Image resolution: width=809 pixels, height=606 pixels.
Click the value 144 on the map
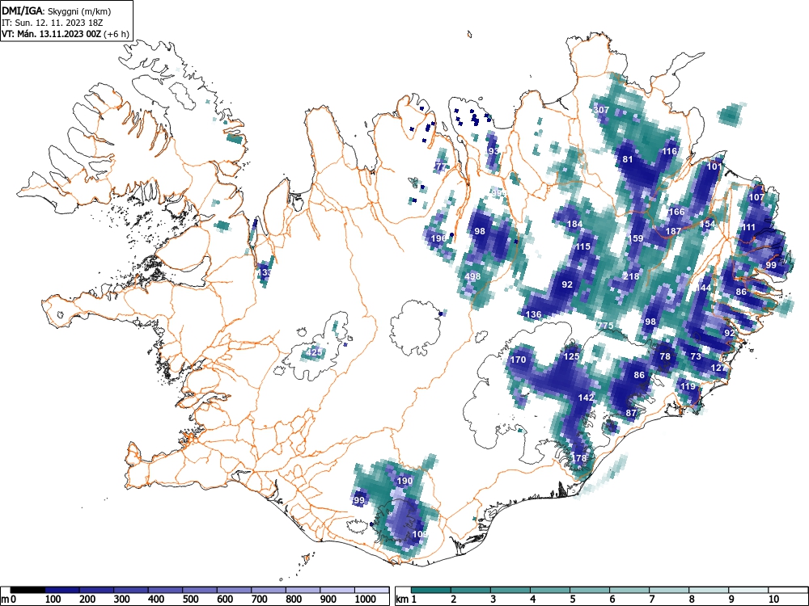703,288
